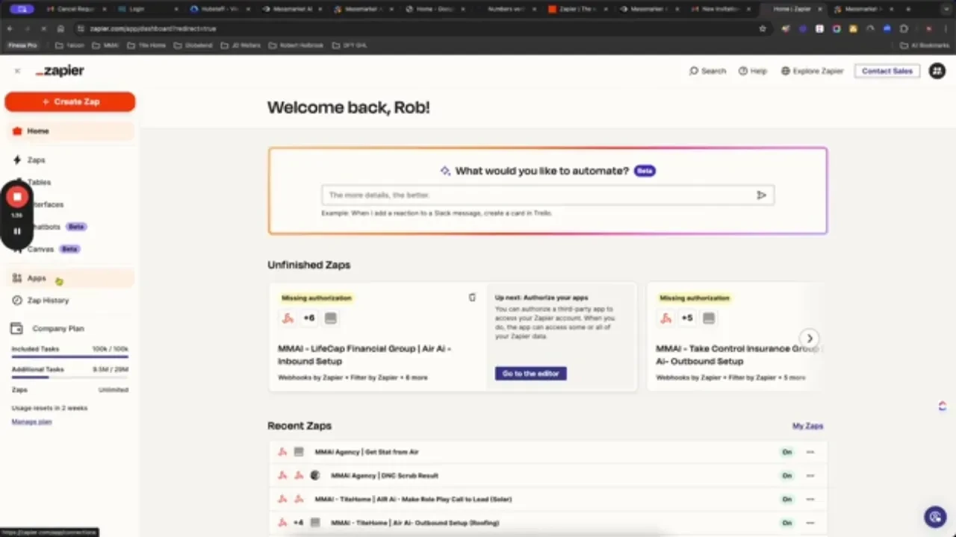Screen dimensions: 956x537
Task: Click the +5 steps badge on Take Control card
Action: 687,318
